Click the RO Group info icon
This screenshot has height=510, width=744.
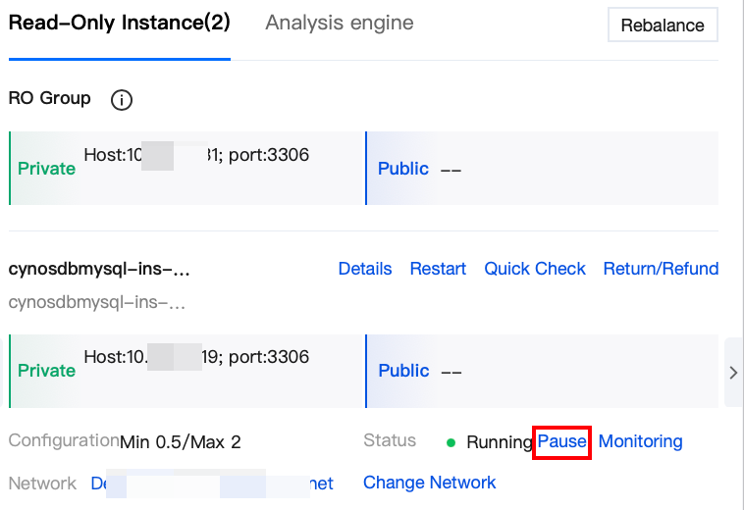click(x=122, y=99)
